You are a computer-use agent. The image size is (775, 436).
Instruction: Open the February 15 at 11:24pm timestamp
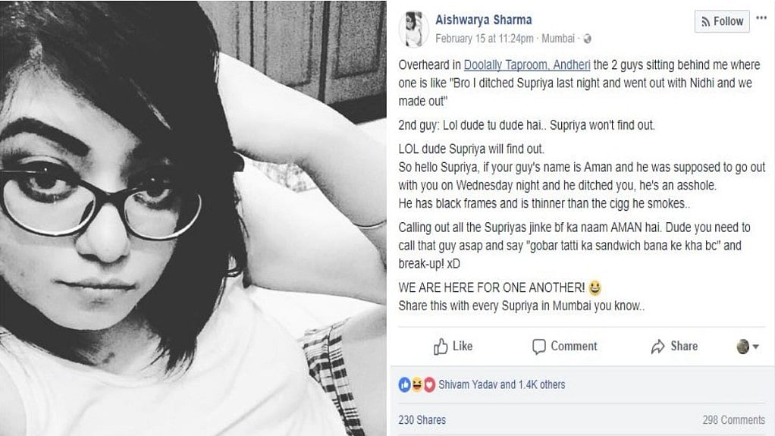click(x=481, y=38)
